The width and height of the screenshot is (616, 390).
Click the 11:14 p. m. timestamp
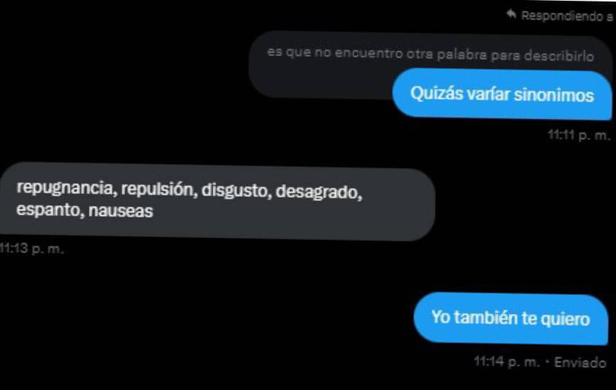click(506, 362)
